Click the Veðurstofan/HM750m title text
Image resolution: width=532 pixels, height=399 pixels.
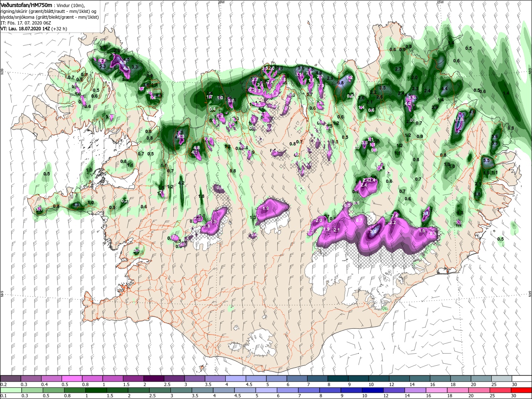[x=27, y=5]
